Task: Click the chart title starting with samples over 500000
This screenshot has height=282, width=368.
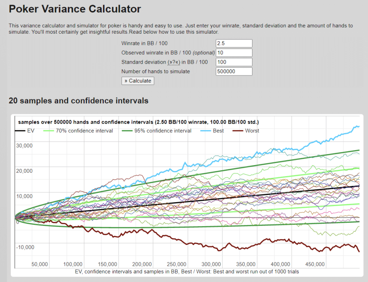Action: pos(138,122)
